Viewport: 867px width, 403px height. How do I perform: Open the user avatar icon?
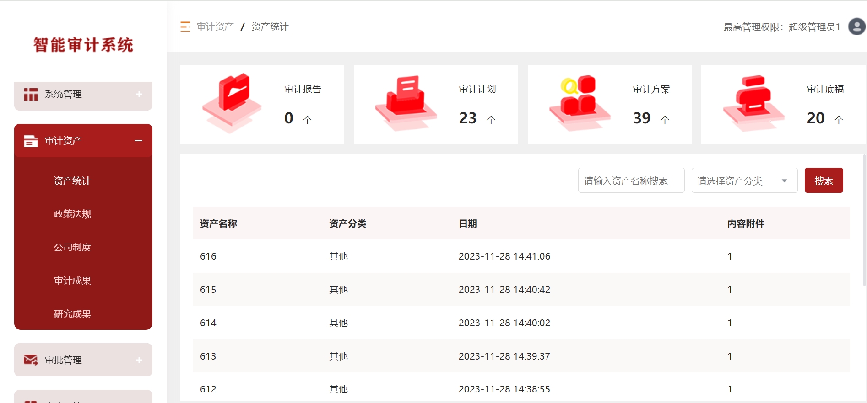click(x=856, y=27)
